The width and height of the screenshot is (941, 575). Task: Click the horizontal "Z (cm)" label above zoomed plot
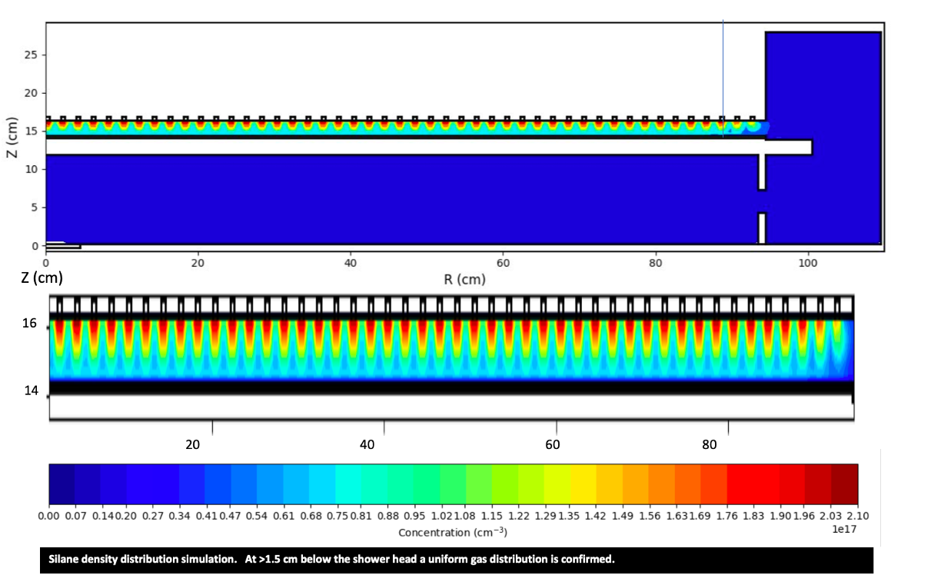pos(42,276)
